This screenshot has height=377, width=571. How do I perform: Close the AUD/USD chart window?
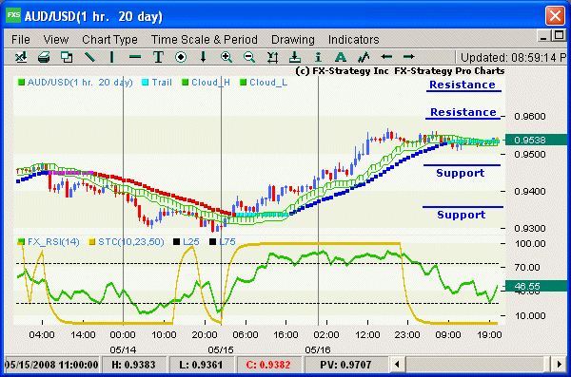pyautogui.click(x=555, y=15)
